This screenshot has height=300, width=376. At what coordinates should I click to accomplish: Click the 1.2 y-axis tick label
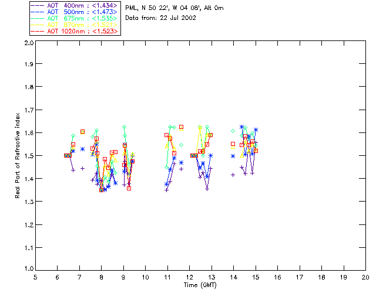29,225
